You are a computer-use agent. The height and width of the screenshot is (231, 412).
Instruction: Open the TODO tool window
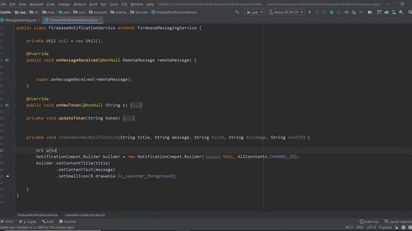[7, 221]
